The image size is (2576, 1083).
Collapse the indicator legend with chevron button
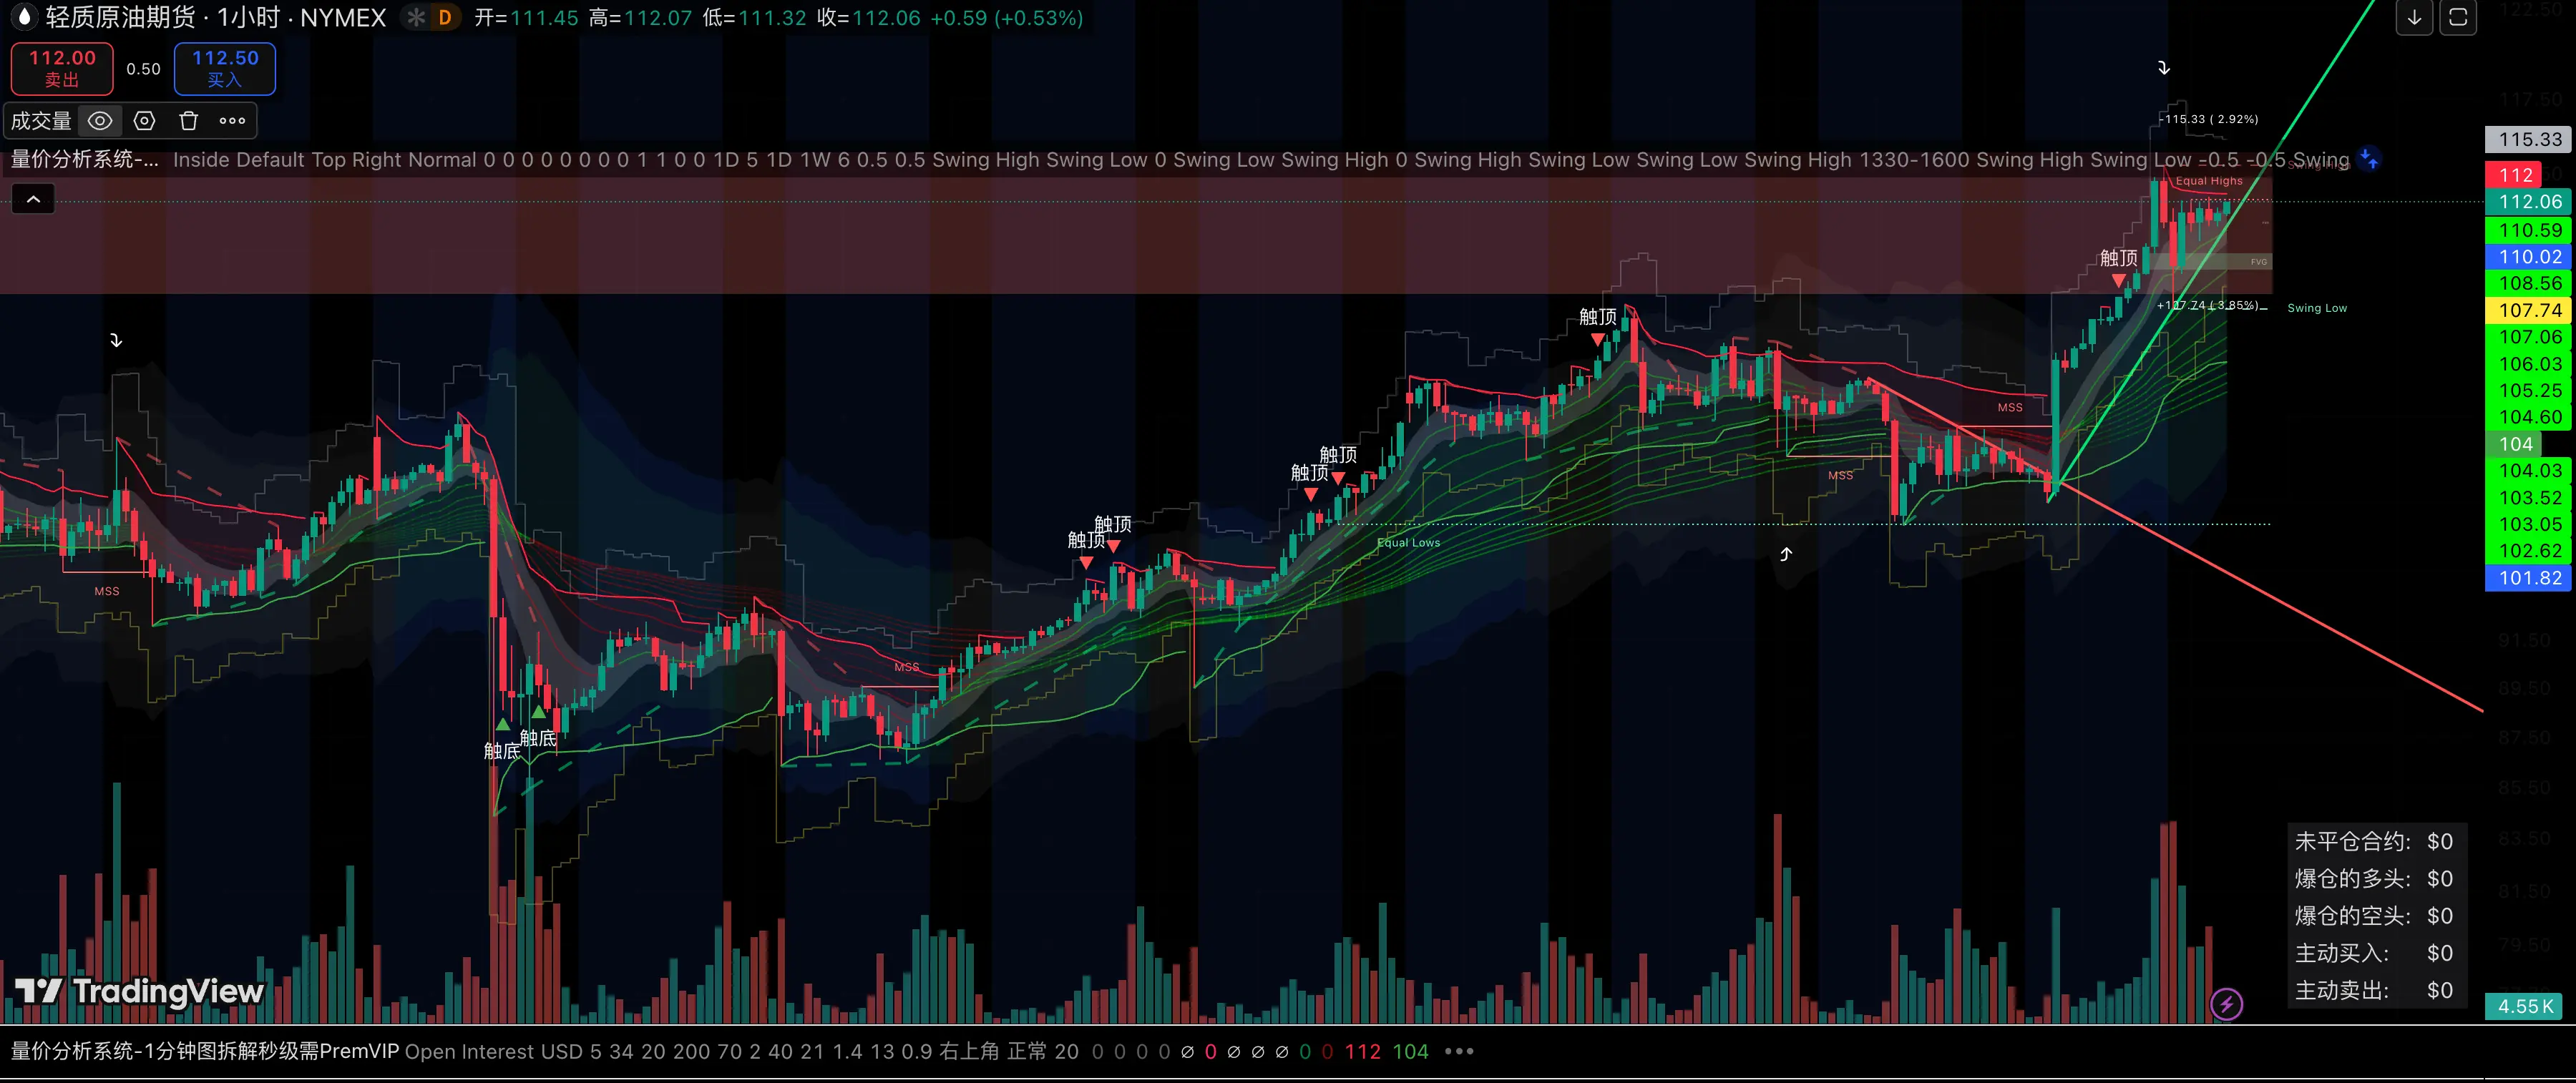33,199
